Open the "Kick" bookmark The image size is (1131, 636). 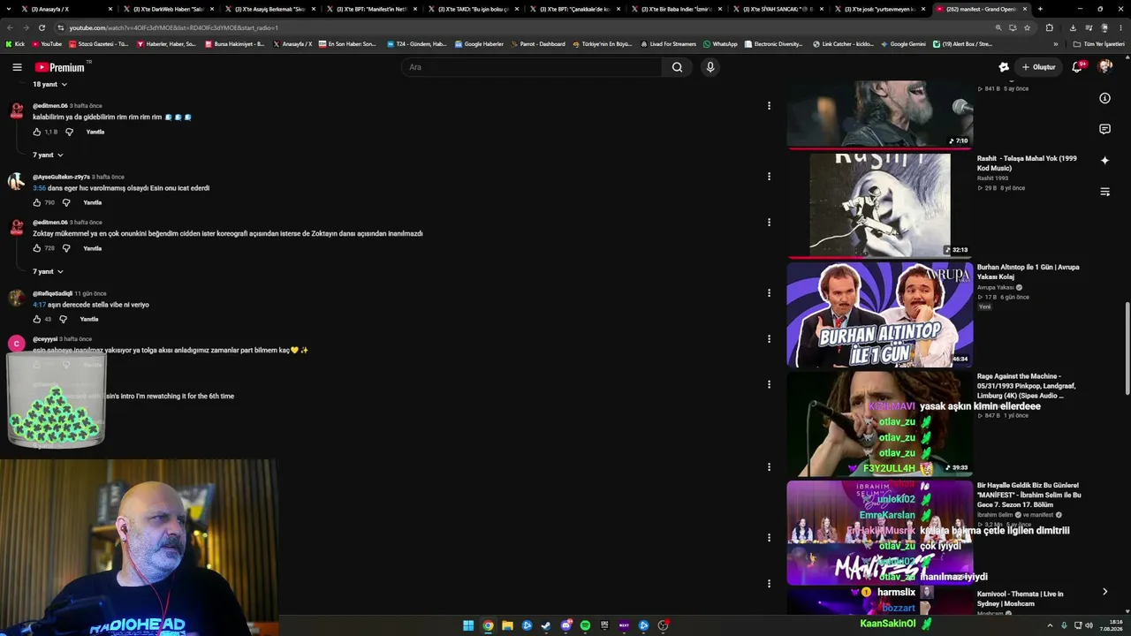15,43
